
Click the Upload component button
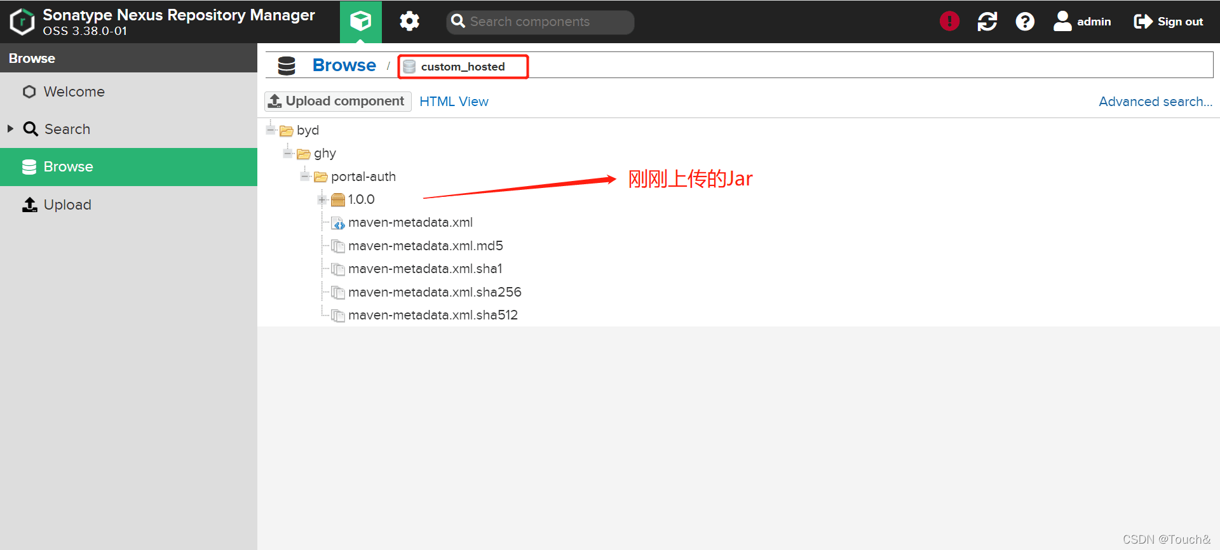[338, 101]
